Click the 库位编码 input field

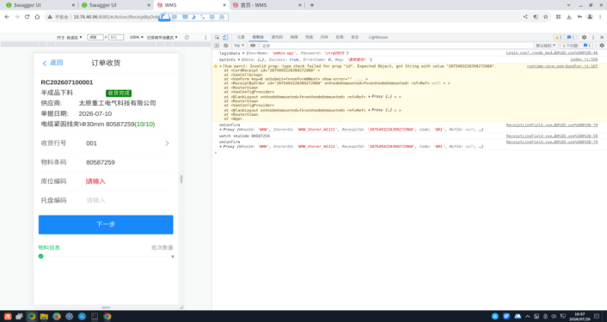tap(128, 181)
